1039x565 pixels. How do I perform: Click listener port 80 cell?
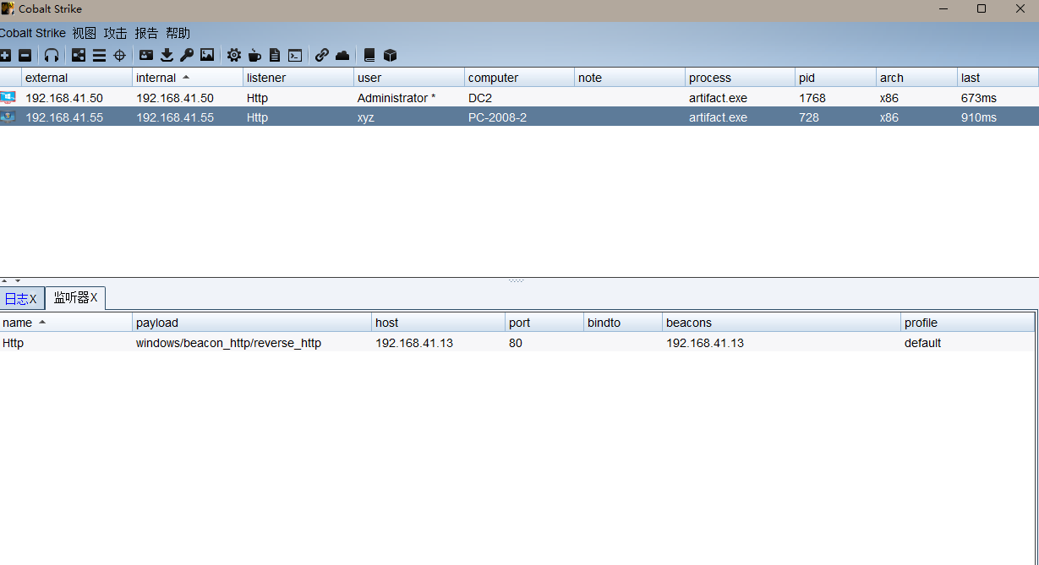point(544,343)
